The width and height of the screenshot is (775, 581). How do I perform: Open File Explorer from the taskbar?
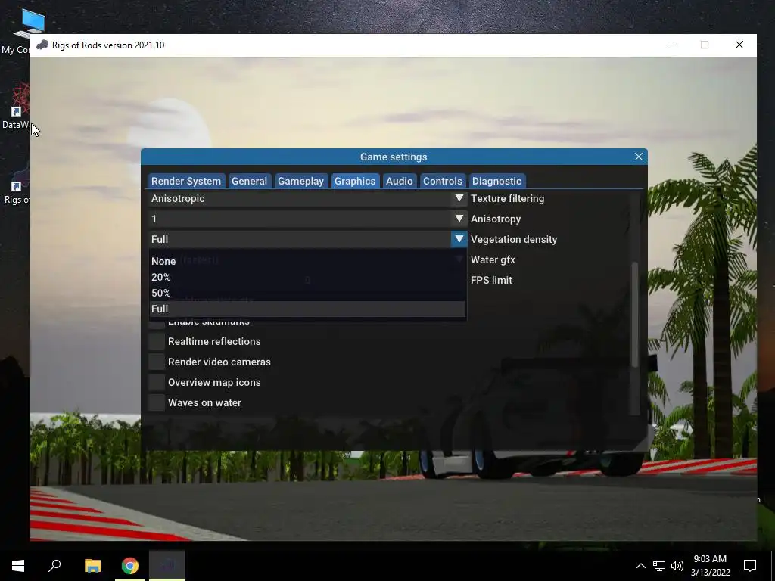pos(92,566)
